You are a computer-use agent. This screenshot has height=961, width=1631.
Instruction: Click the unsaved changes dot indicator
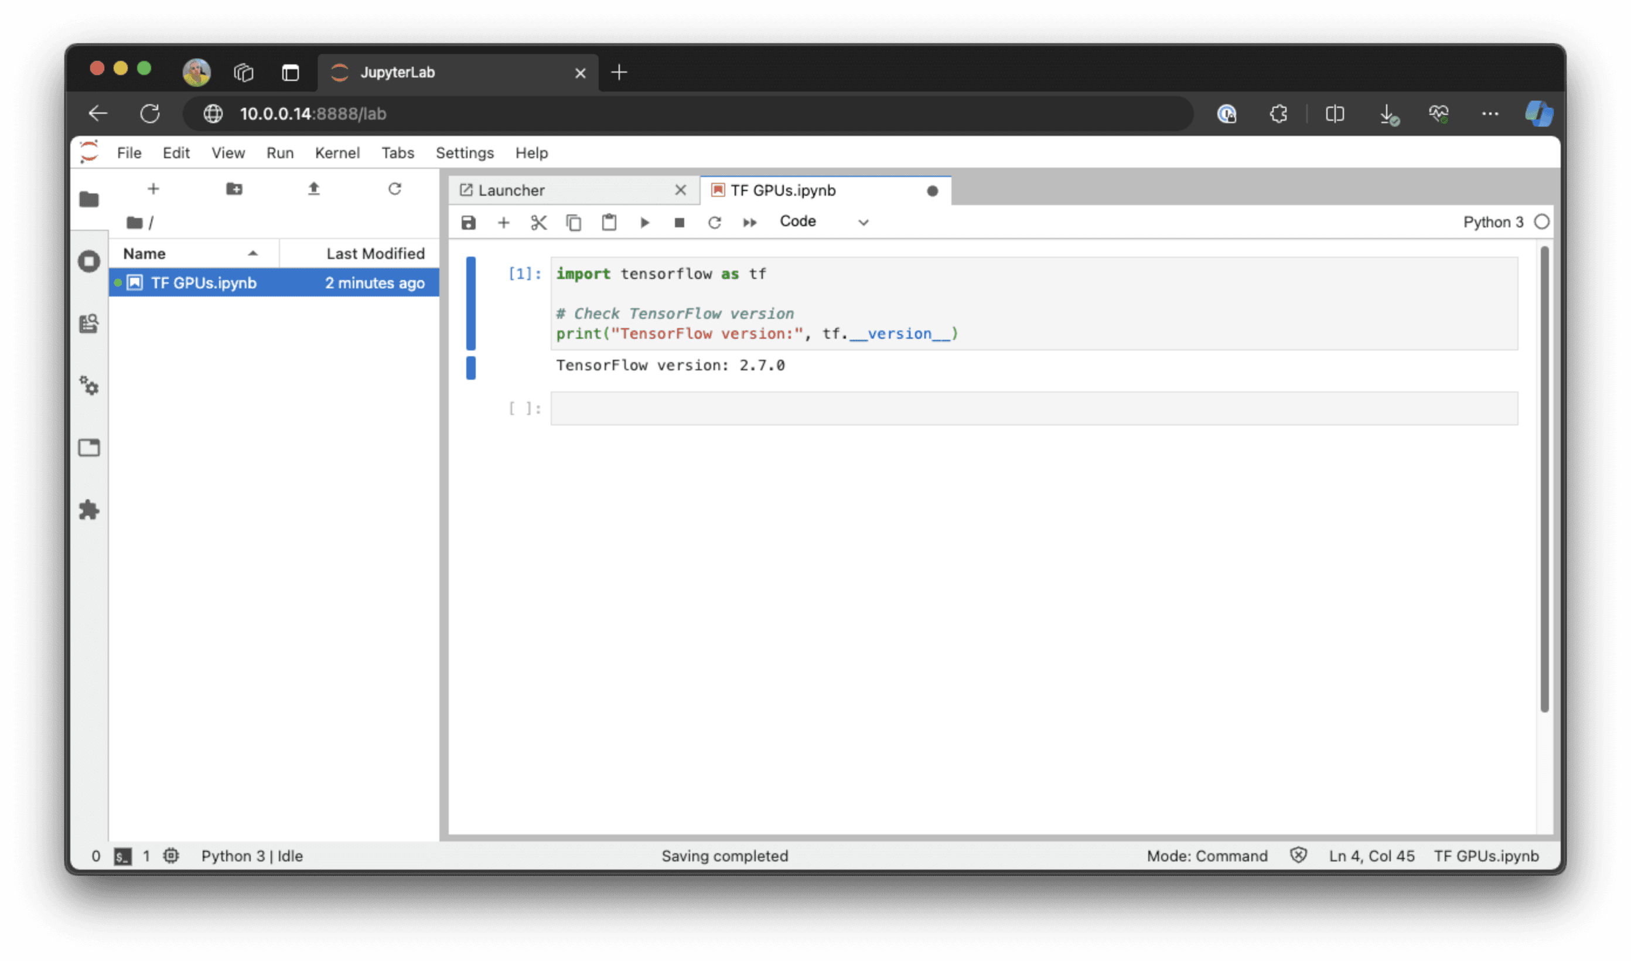pos(932,190)
